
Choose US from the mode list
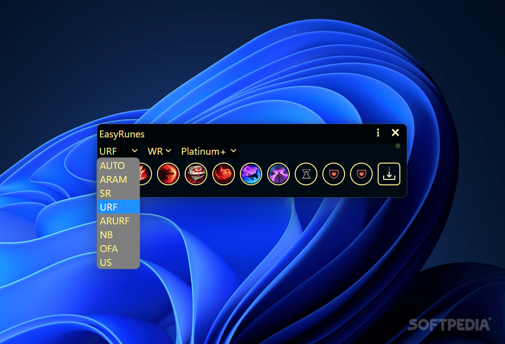(x=118, y=262)
